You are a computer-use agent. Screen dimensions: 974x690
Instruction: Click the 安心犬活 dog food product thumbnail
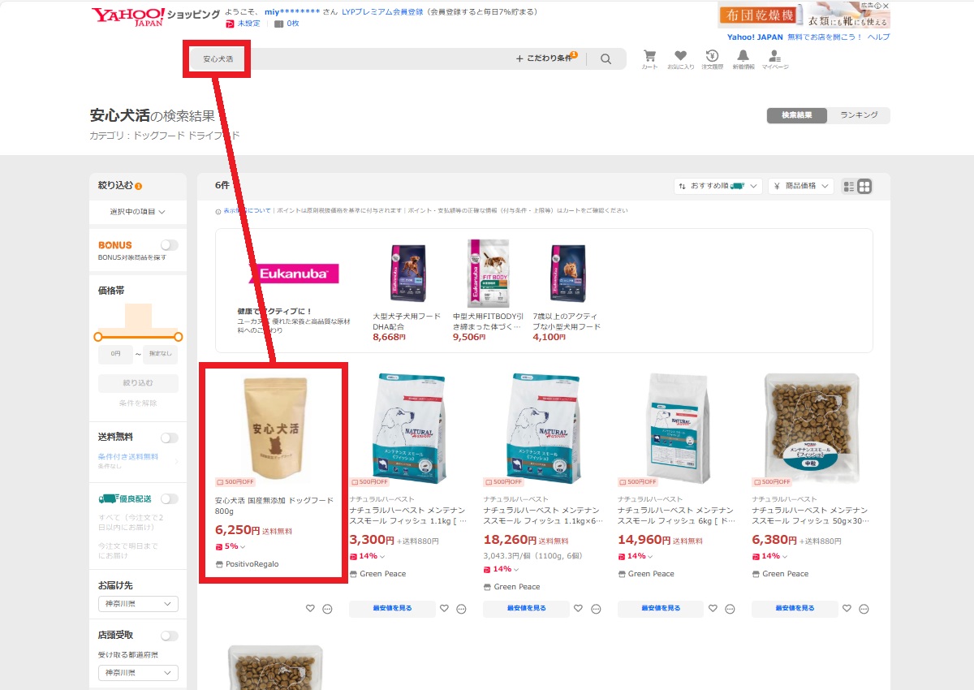pos(274,424)
